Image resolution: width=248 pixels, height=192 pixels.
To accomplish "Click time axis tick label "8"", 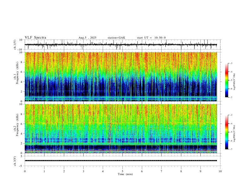I will [181, 171].
